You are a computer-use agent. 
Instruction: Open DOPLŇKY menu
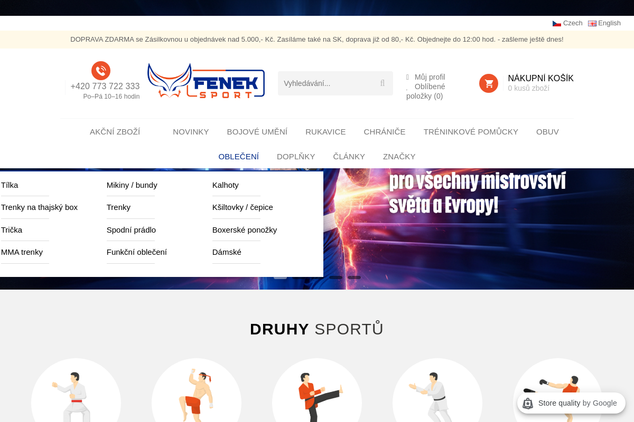click(x=296, y=157)
